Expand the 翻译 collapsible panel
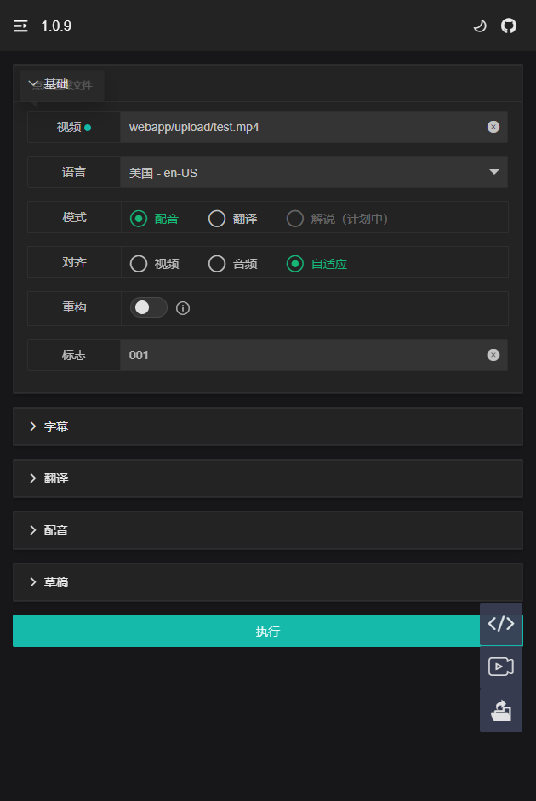Screen dimensions: 536x801 coord(267,478)
